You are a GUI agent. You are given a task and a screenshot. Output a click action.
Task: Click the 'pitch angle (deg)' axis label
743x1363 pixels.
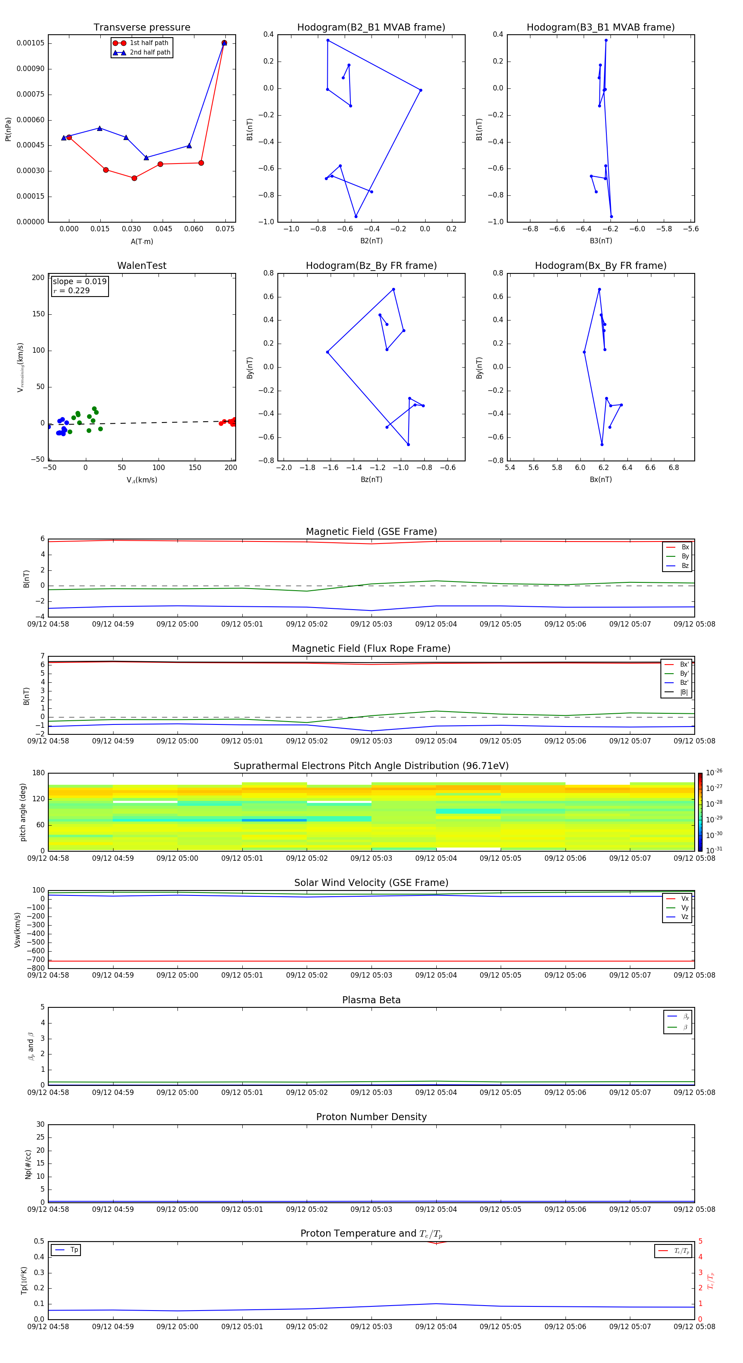(x=23, y=812)
